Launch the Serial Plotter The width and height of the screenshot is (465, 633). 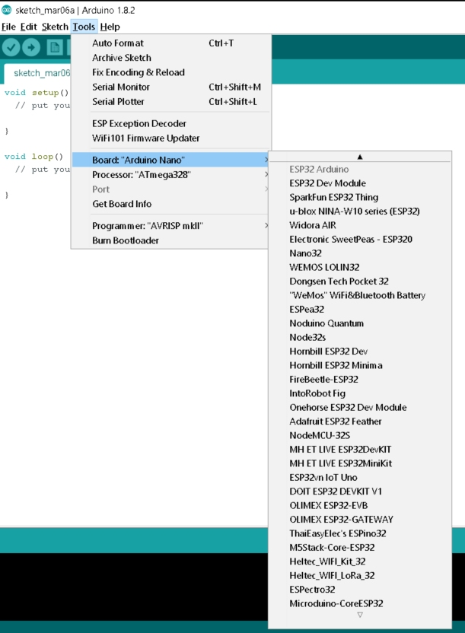[118, 101]
